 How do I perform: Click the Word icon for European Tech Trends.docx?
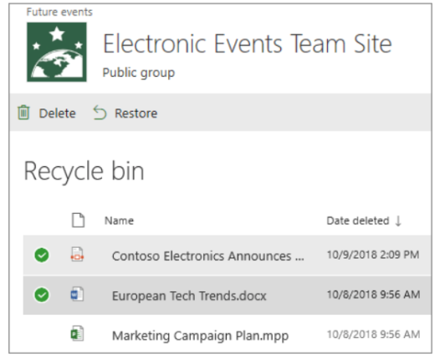(x=77, y=294)
